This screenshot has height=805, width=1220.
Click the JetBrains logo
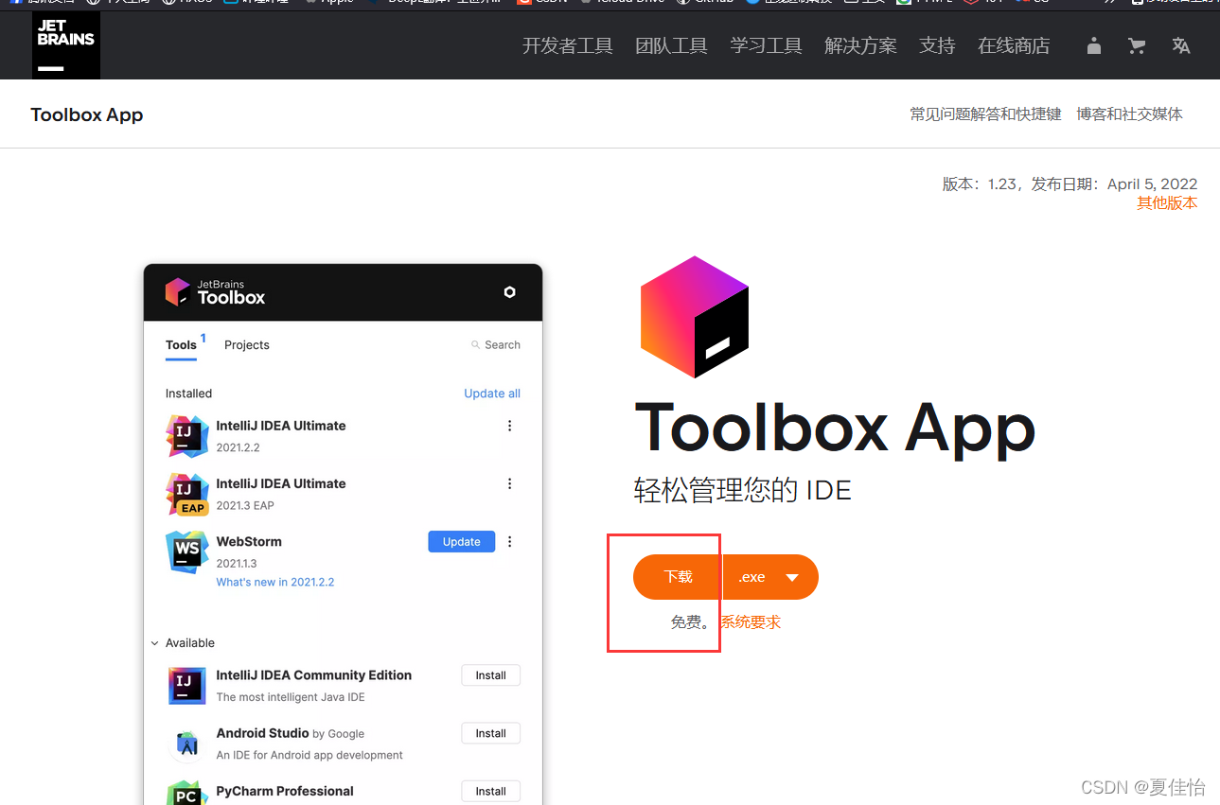(66, 44)
